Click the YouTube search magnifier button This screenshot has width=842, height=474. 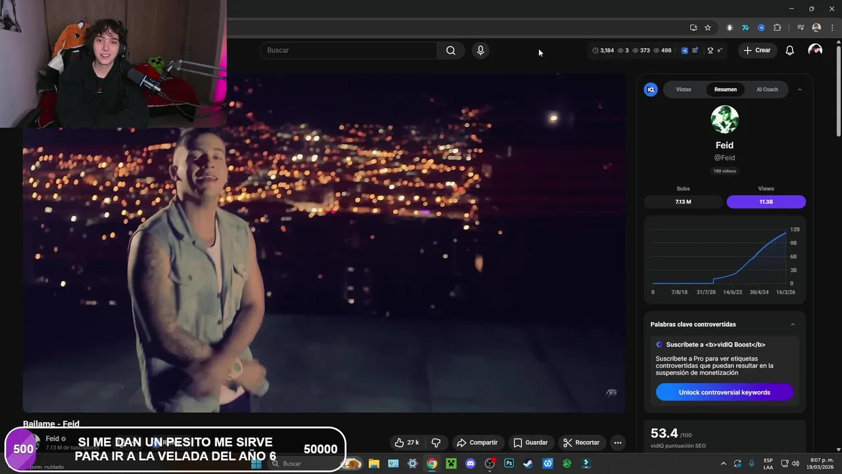point(451,50)
